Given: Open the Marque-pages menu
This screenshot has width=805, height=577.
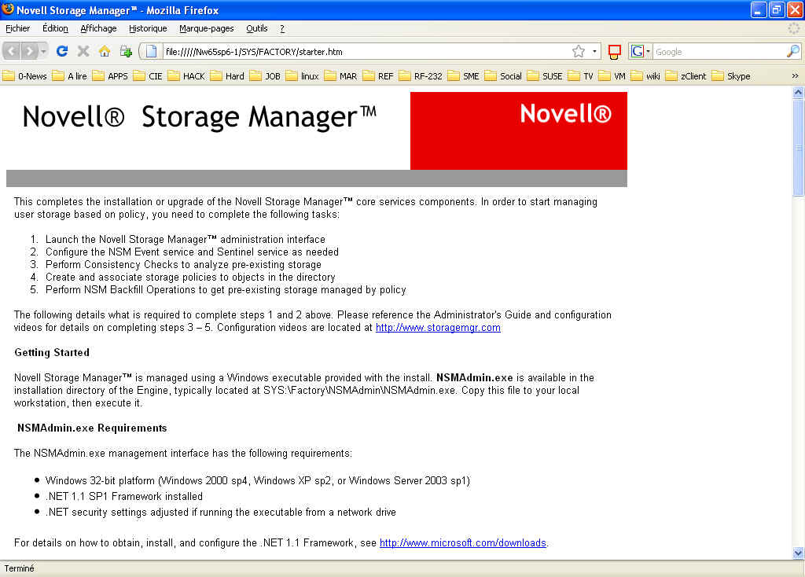Looking at the screenshot, I should pyautogui.click(x=207, y=29).
